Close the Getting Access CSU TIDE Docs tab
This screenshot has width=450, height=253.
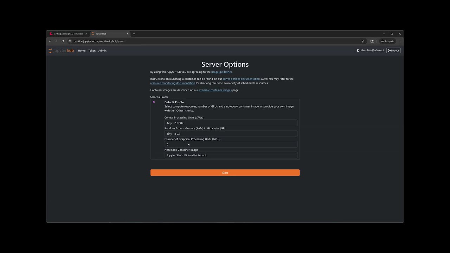(x=86, y=34)
